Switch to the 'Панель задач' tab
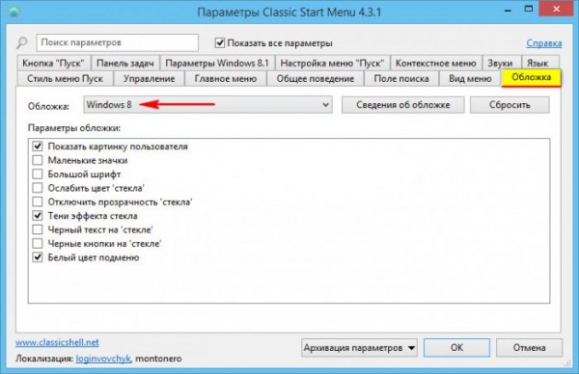Screen dimensions: 579x374 click(125, 63)
